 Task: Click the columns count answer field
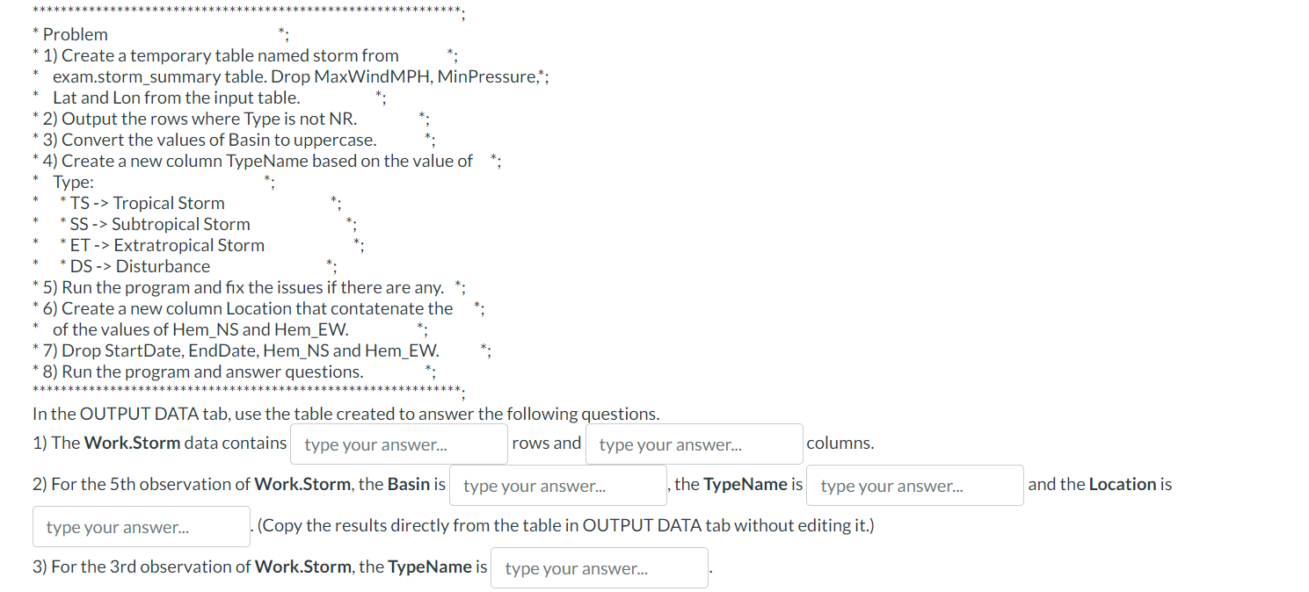pos(694,444)
